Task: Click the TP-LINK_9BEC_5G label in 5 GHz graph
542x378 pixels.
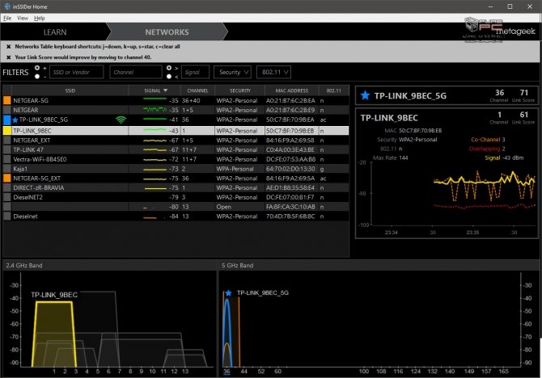Action: pyautogui.click(x=262, y=292)
